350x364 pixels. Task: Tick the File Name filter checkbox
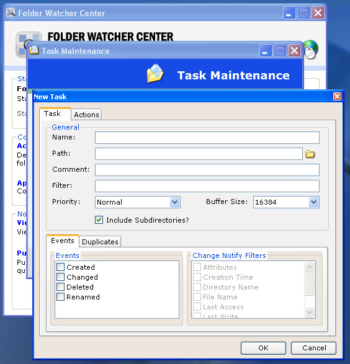pos(197,297)
